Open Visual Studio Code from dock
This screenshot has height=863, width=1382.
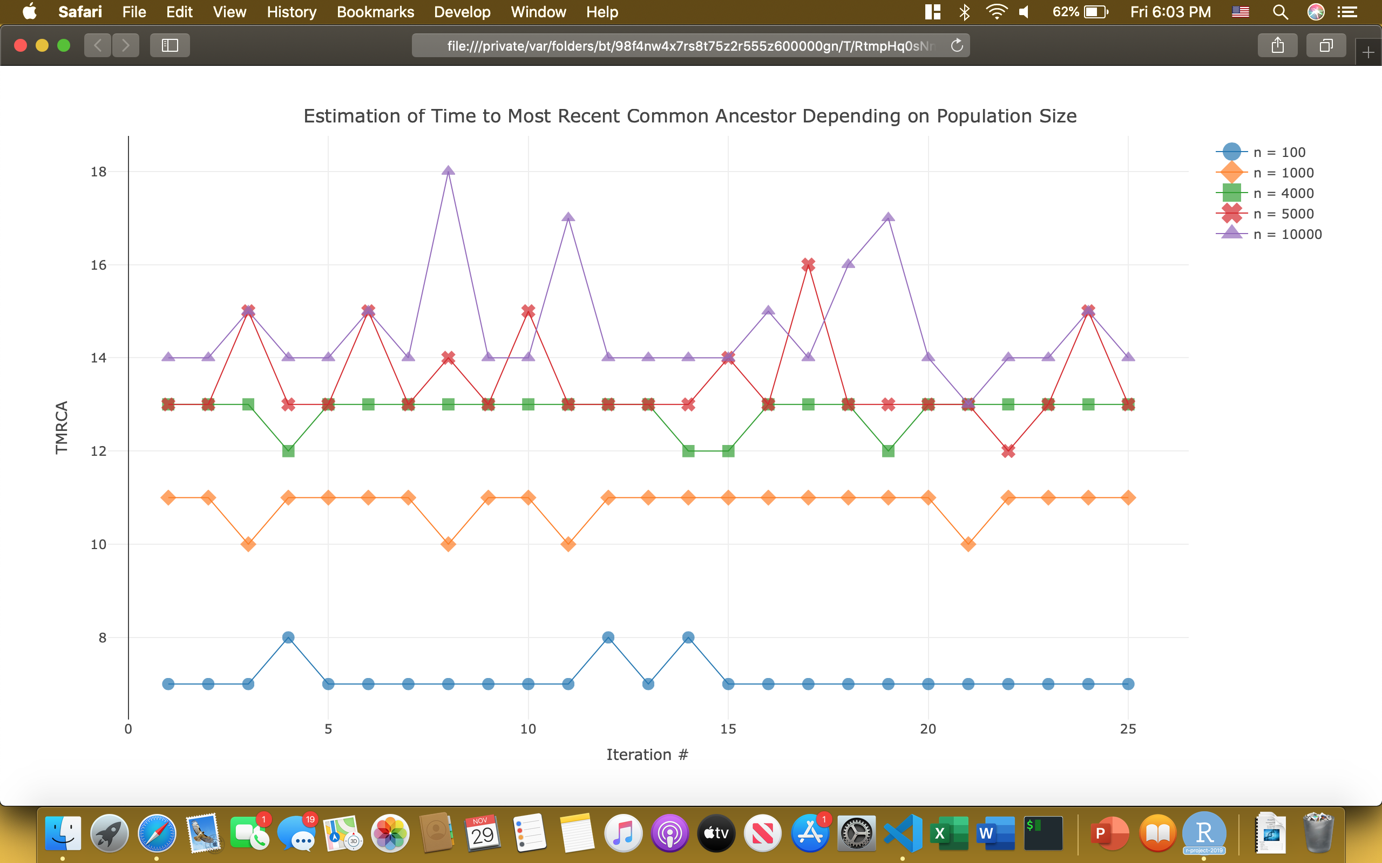tap(902, 833)
